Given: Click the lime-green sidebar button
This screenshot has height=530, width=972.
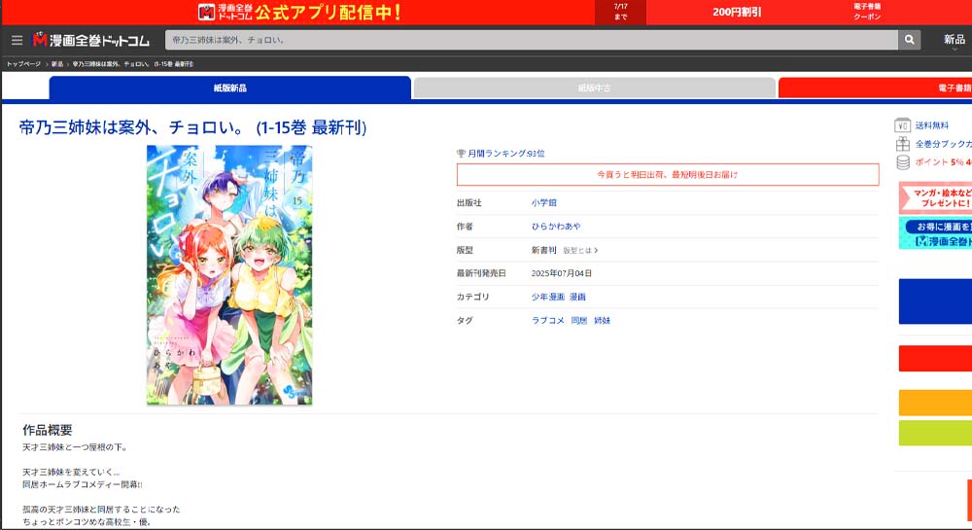Looking at the screenshot, I should (935, 433).
